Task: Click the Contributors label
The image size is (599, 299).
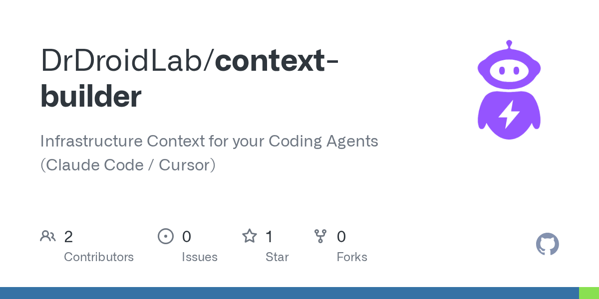Action: (x=99, y=257)
